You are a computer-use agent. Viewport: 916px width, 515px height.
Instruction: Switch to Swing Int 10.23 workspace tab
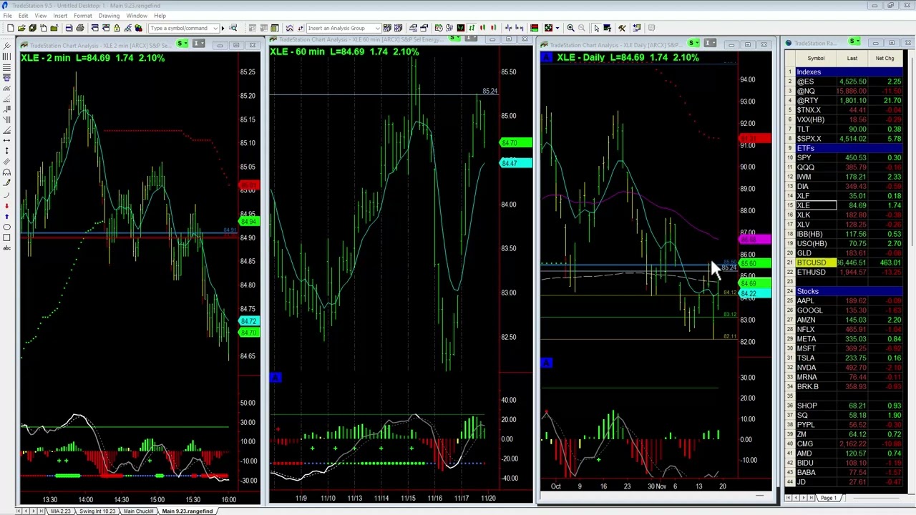click(x=97, y=511)
